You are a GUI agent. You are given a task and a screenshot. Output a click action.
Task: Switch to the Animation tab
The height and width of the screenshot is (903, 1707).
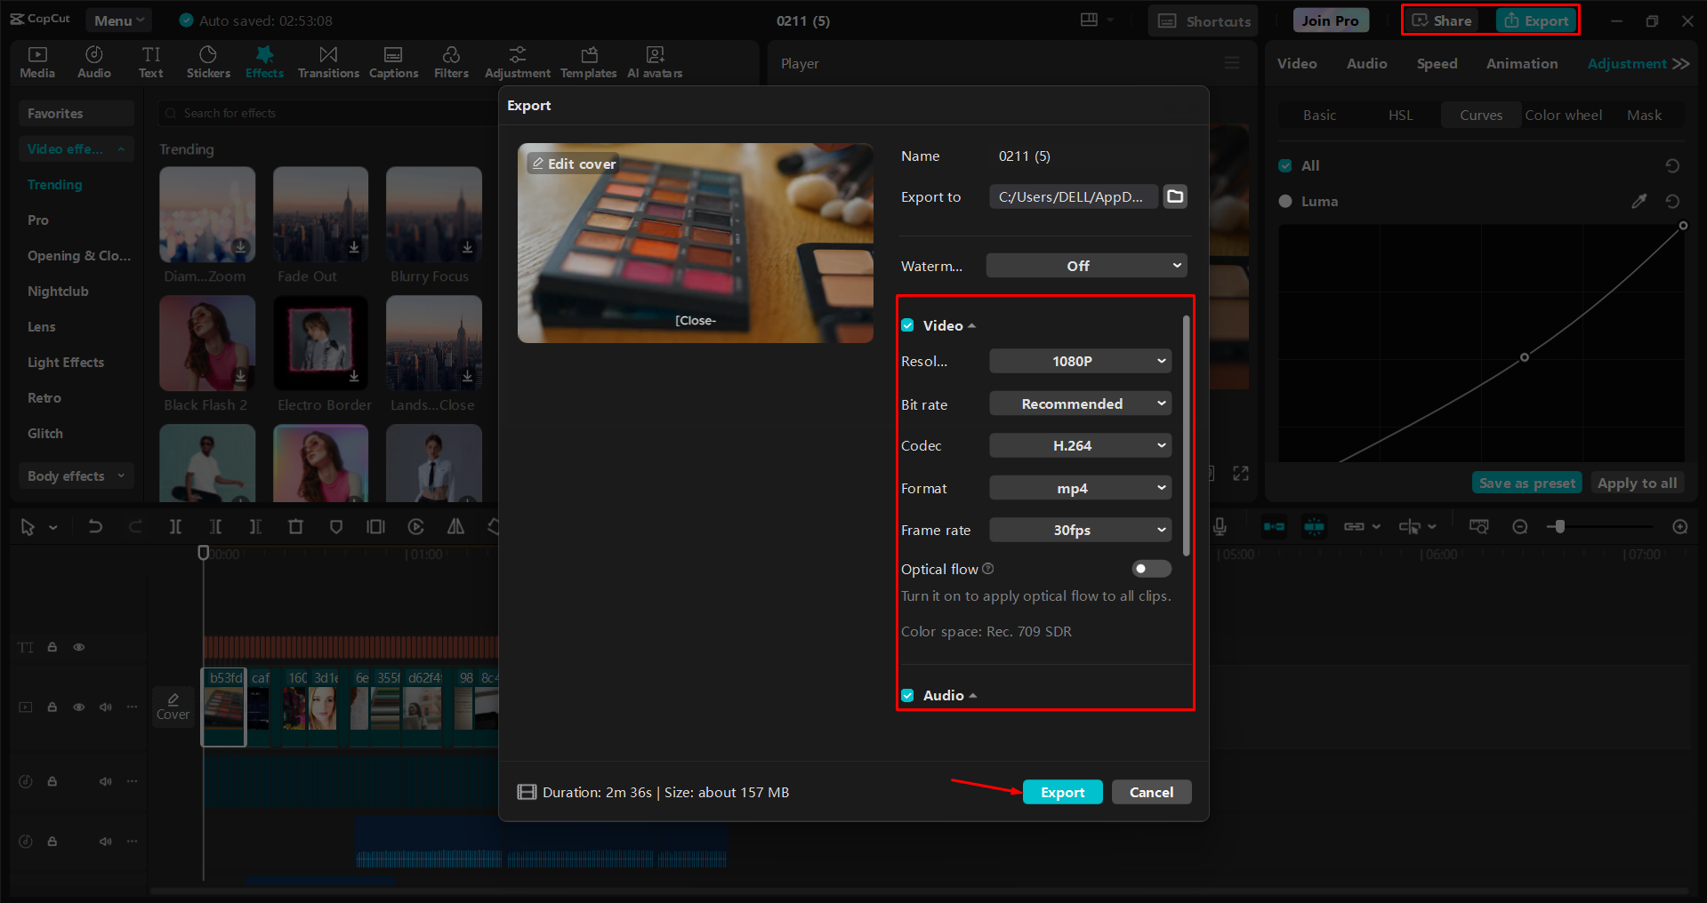click(x=1522, y=63)
